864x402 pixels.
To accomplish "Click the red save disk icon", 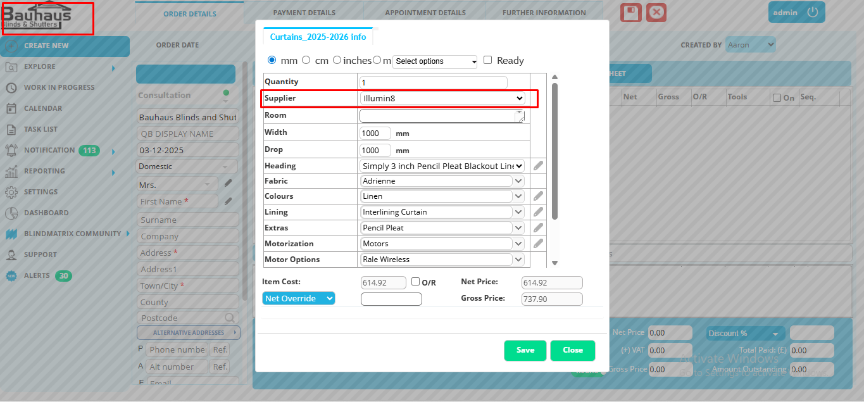I will 630,13.
